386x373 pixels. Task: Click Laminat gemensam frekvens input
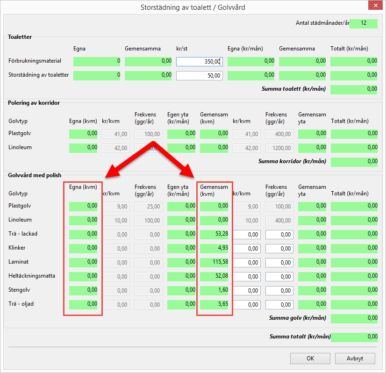point(279,262)
